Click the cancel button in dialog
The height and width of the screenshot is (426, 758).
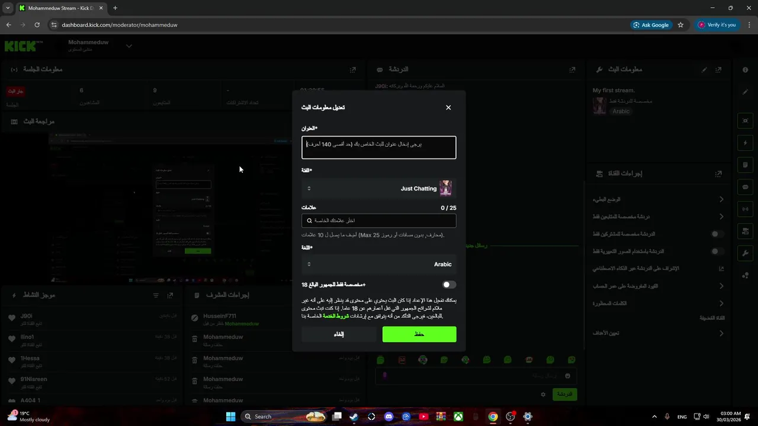339,334
